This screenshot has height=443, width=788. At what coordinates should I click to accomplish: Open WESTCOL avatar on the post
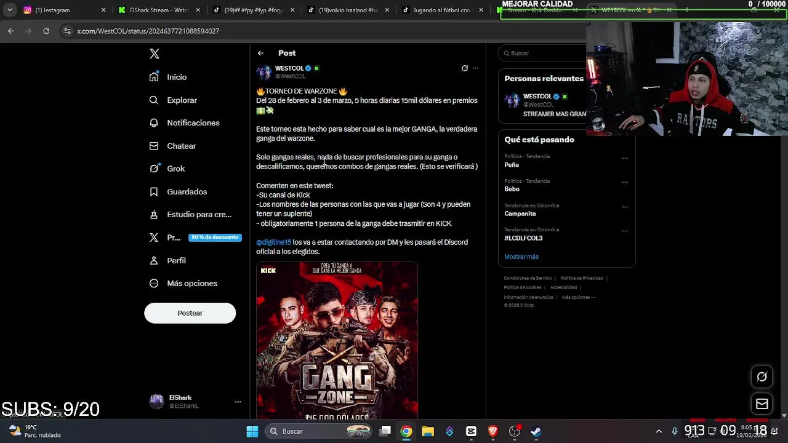(x=264, y=73)
